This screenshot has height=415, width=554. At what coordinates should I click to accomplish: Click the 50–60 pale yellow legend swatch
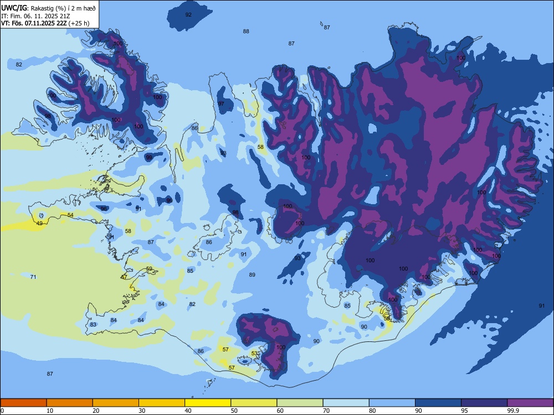(254, 403)
